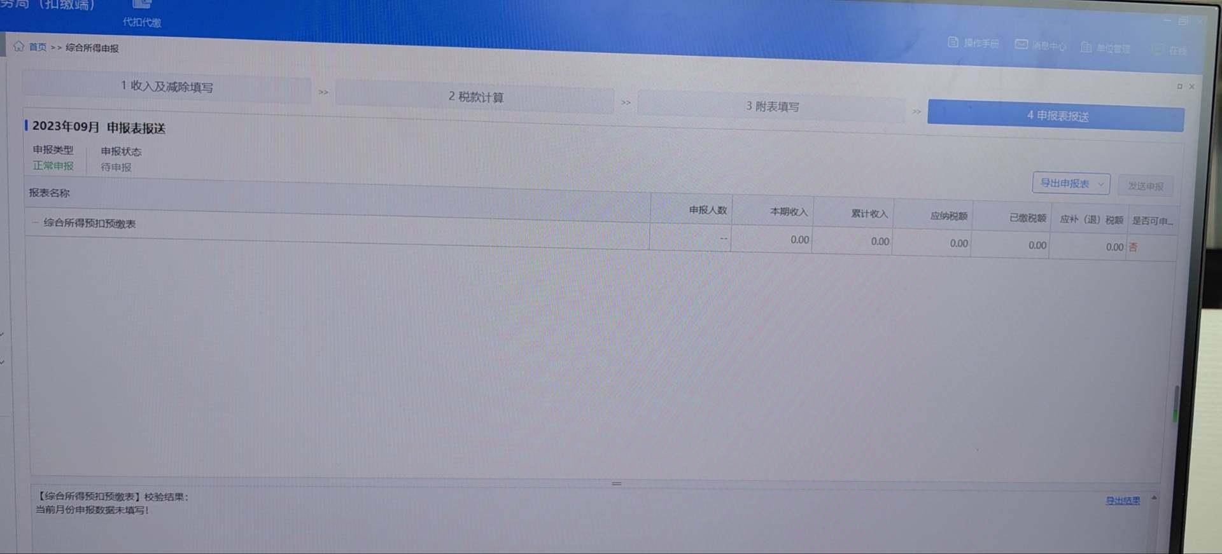Click the 0.00 value under 本期收入
Image resolution: width=1222 pixels, height=554 pixels.
[x=800, y=239]
